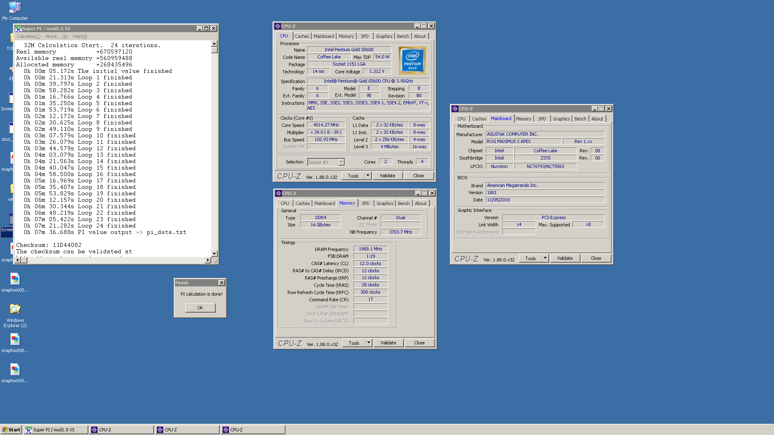Click Validate in Memory window

(x=388, y=343)
